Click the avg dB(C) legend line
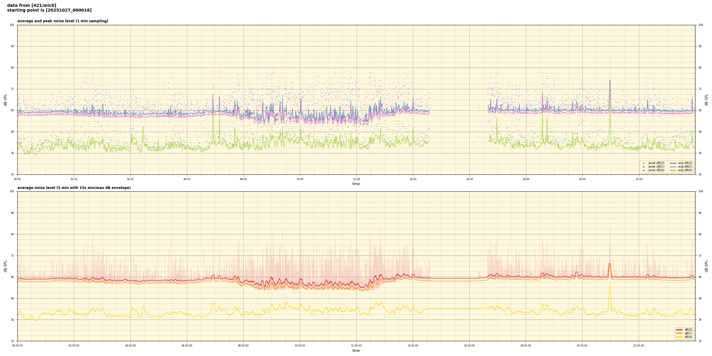 673,167
